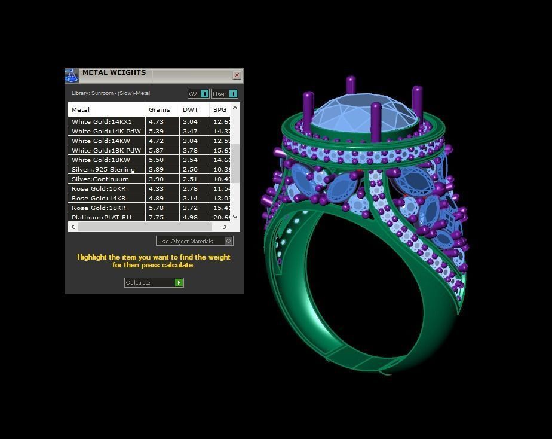Click the large blue center stone
The height and width of the screenshot is (439, 552).
pyautogui.click(x=364, y=113)
